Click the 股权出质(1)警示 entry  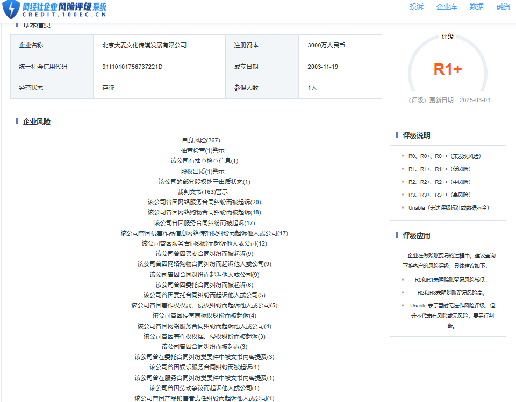click(203, 171)
